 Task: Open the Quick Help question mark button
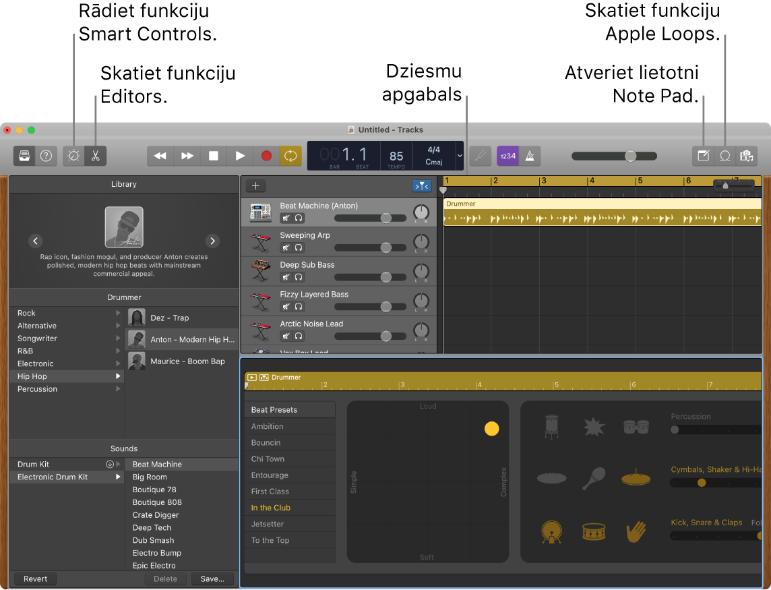[46, 156]
